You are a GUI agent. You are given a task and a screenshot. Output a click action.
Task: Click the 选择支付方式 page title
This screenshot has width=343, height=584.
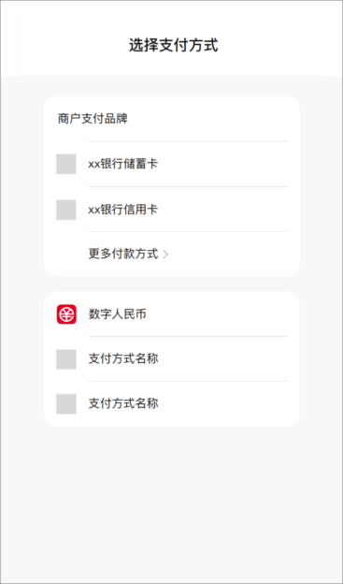click(x=173, y=46)
